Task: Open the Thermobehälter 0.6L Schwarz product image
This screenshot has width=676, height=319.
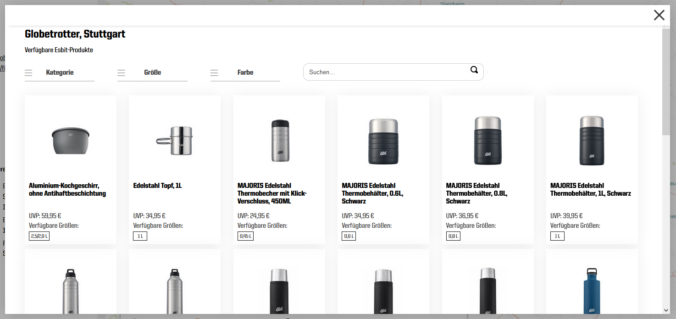Action: point(383,141)
